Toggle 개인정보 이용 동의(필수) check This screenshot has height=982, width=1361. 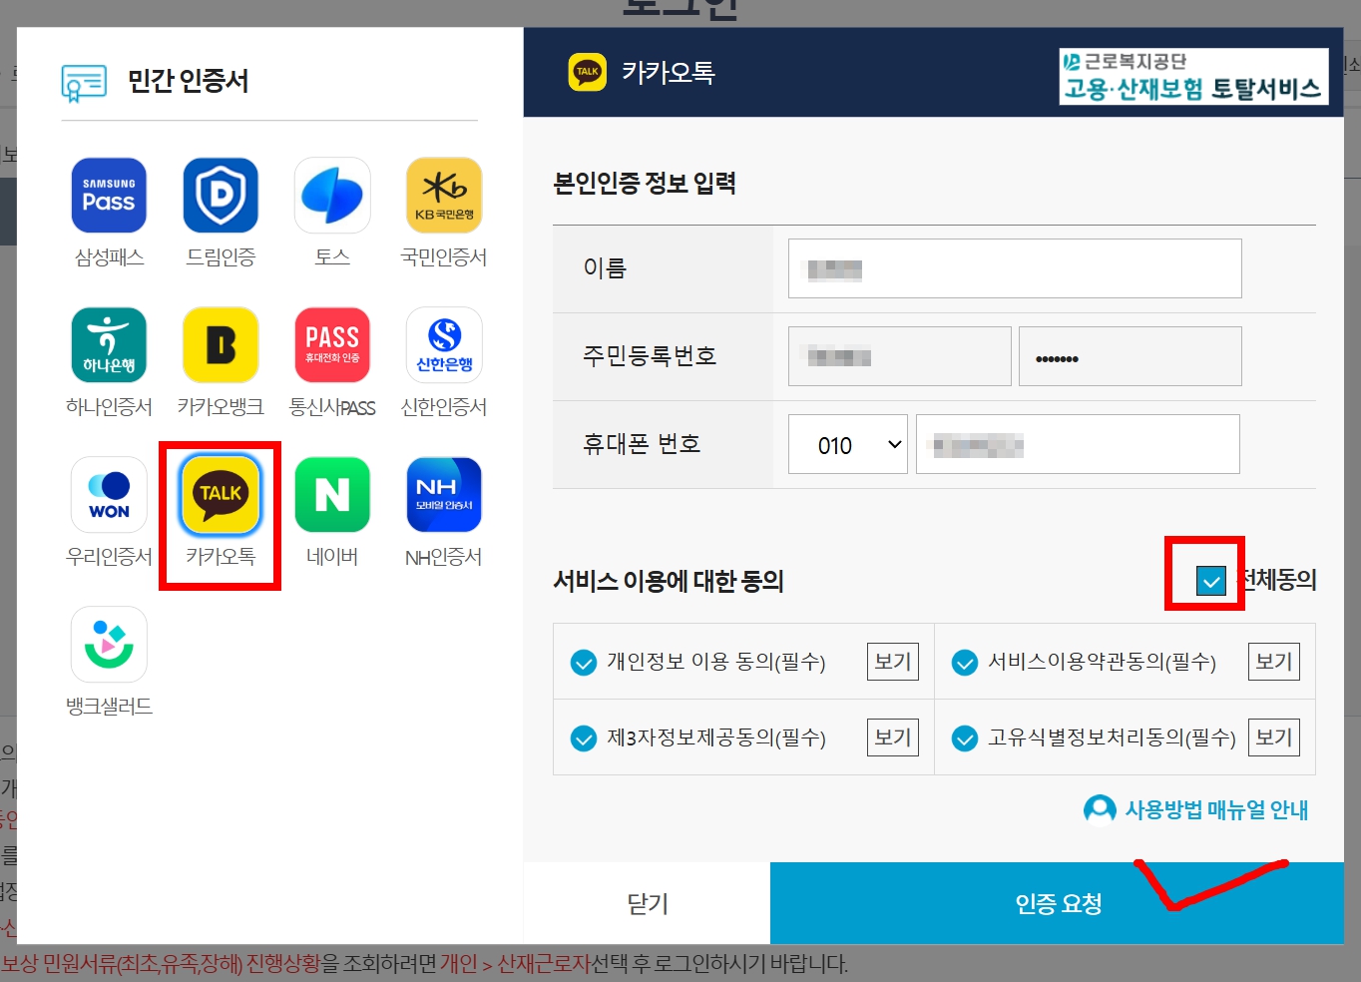(x=583, y=663)
